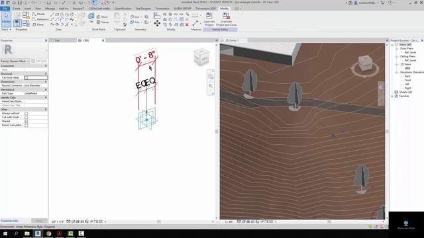Image resolution: width=424 pixels, height=238 pixels.
Task: Select the Reference line tool
Action: pos(40,19)
